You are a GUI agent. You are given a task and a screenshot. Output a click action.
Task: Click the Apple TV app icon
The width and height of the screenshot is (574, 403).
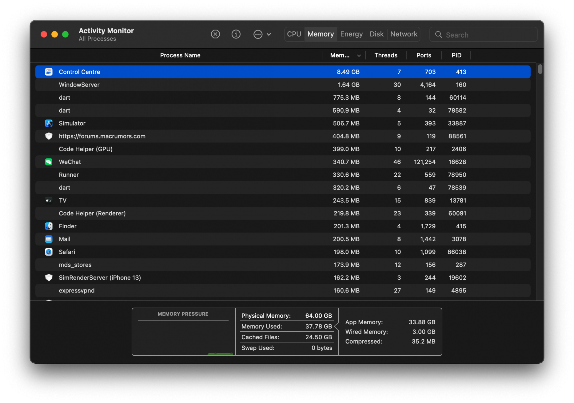(x=49, y=200)
